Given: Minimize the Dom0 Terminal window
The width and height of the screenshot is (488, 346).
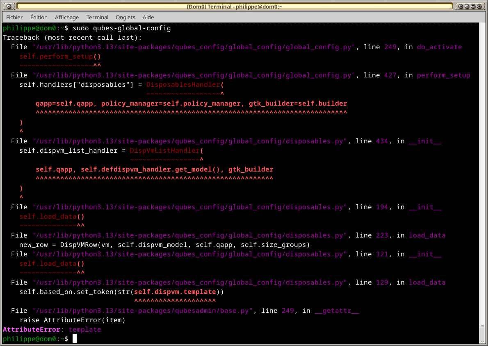Looking at the screenshot, I should coord(467,6).
